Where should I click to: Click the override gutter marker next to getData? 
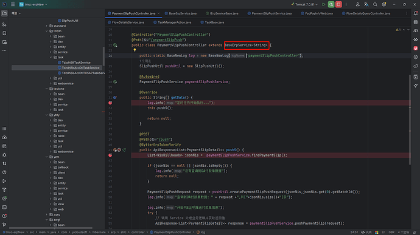(x=114, y=98)
